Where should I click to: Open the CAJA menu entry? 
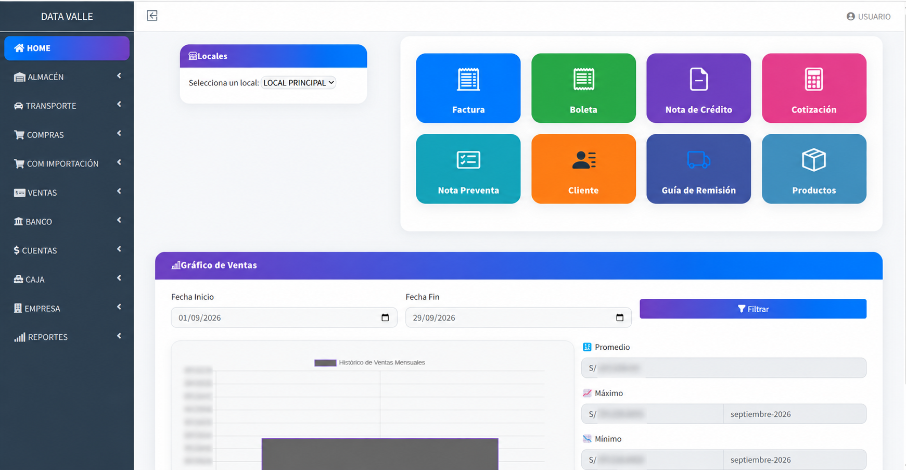(67, 280)
